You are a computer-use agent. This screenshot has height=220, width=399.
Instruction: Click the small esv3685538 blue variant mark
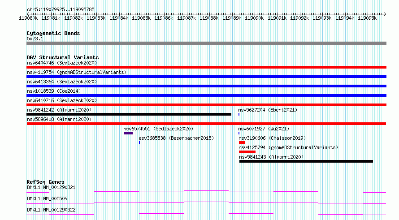tap(139, 142)
